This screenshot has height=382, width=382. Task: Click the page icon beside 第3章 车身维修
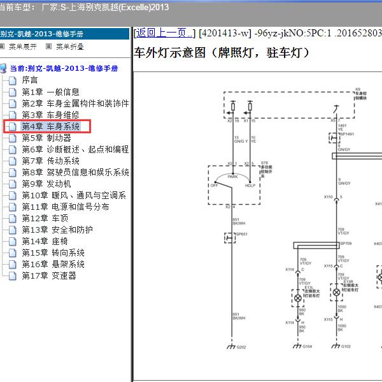tap(13, 115)
